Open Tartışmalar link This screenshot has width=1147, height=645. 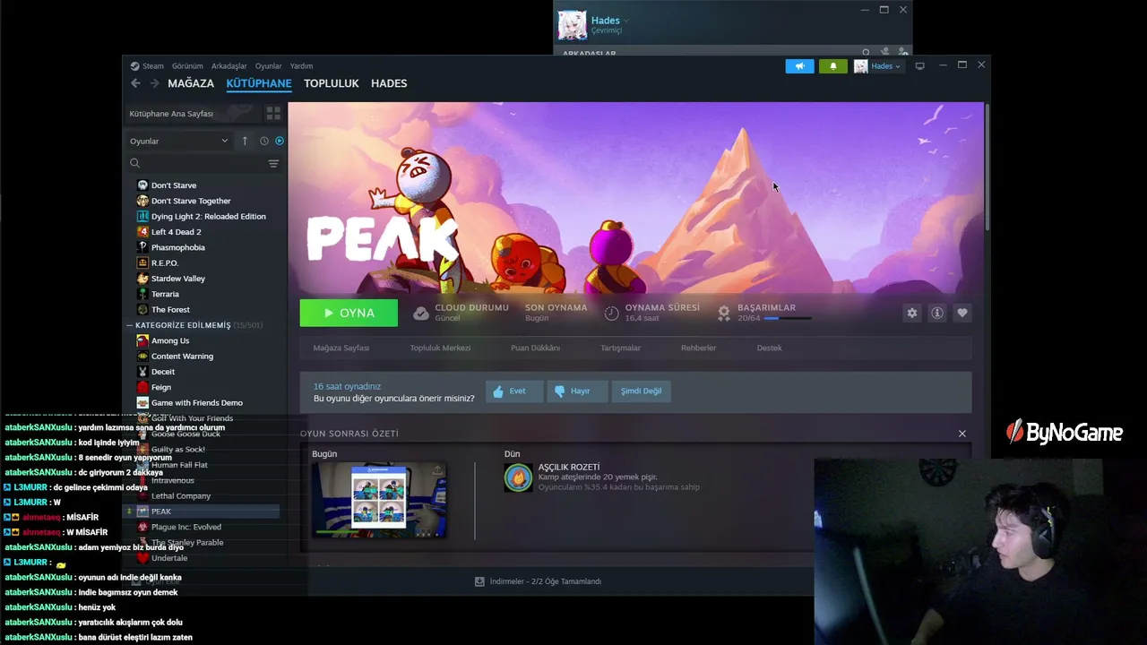pyautogui.click(x=620, y=348)
